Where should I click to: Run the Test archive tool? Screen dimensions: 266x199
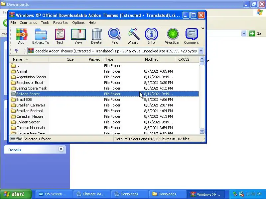(x=60, y=36)
